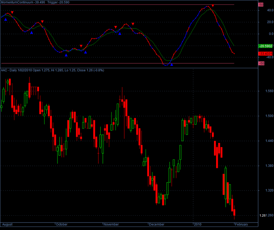Click the 2010 label on the date axis

tap(198, 225)
